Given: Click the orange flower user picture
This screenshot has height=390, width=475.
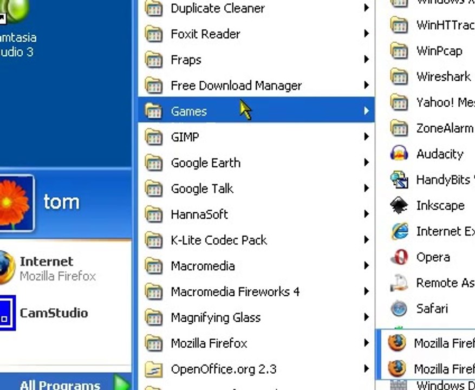Looking at the screenshot, I should pos(16,203).
